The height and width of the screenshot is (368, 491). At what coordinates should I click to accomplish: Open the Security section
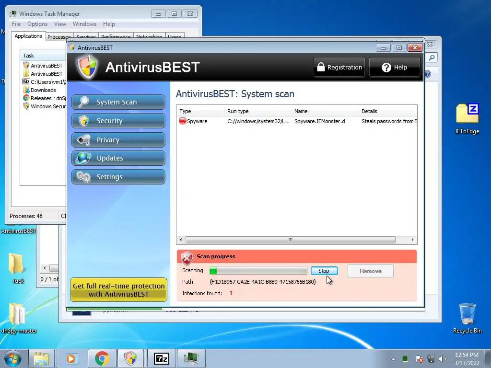pyautogui.click(x=118, y=121)
